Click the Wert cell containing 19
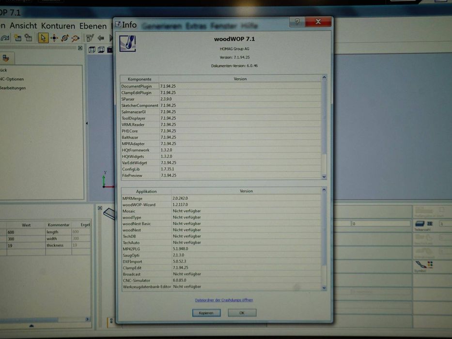The height and width of the screenshot is (339, 452). click(x=26, y=246)
